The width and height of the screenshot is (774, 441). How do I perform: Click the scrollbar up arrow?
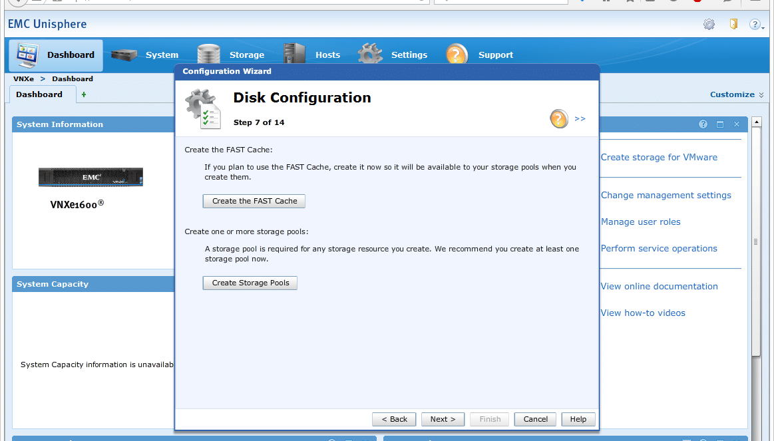click(756, 122)
